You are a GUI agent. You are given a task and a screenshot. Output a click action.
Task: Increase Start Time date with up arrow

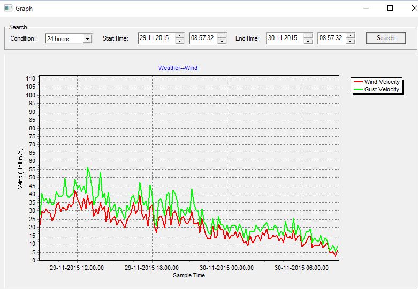tap(180, 36)
